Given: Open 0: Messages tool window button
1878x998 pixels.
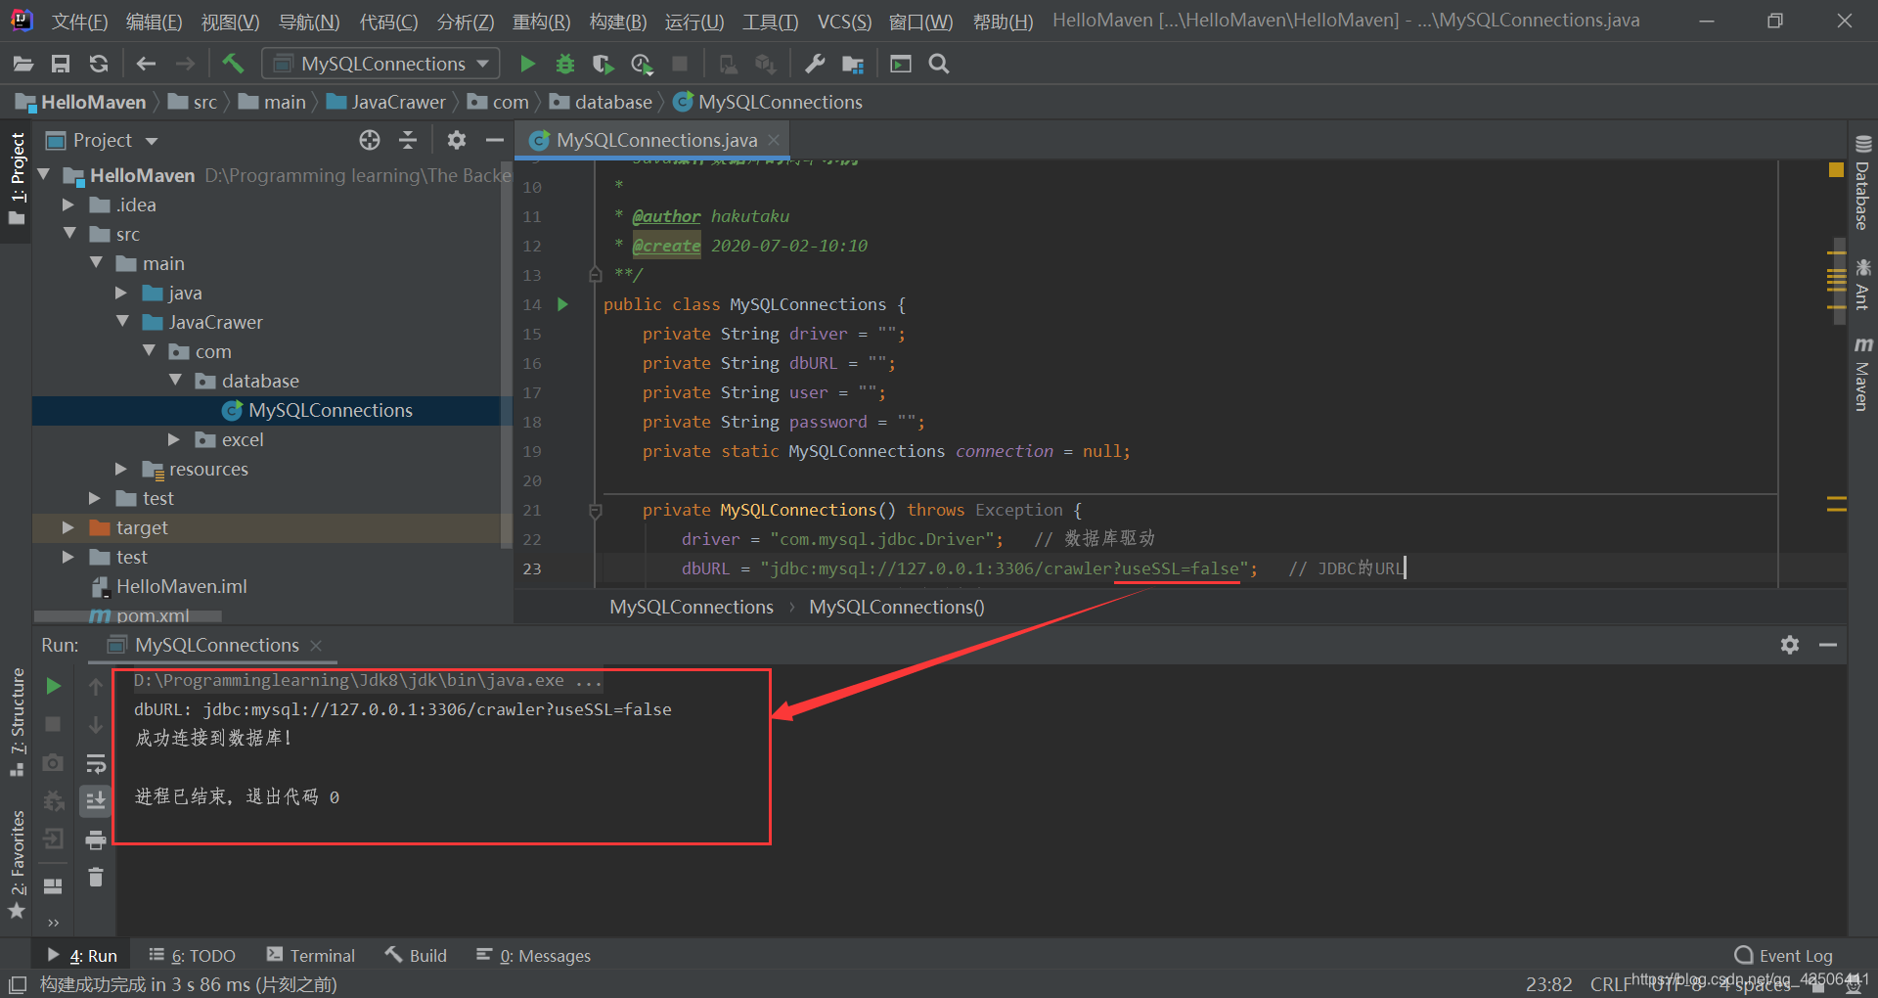Looking at the screenshot, I should coord(534,956).
